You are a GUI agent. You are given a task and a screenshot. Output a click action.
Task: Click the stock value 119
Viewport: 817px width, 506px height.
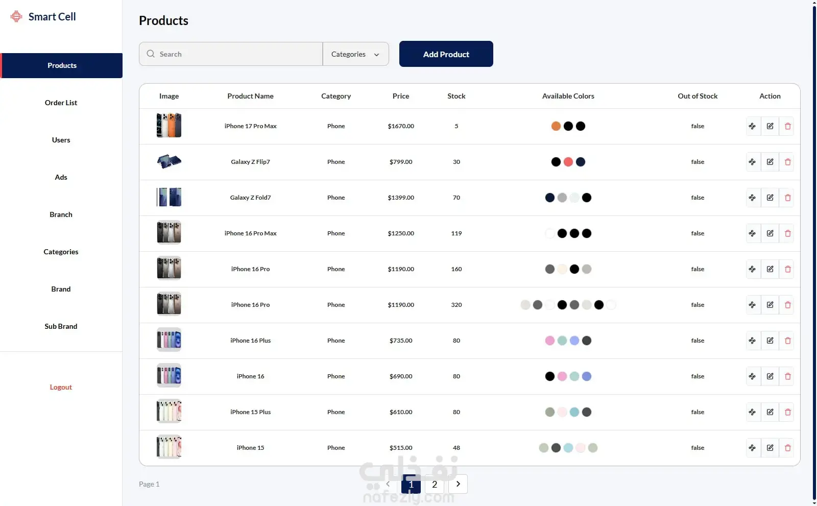coord(456,233)
